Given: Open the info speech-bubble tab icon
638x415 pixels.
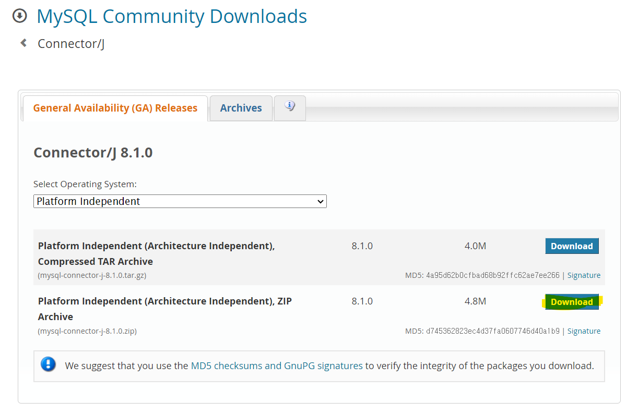Looking at the screenshot, I should [290, 107].
